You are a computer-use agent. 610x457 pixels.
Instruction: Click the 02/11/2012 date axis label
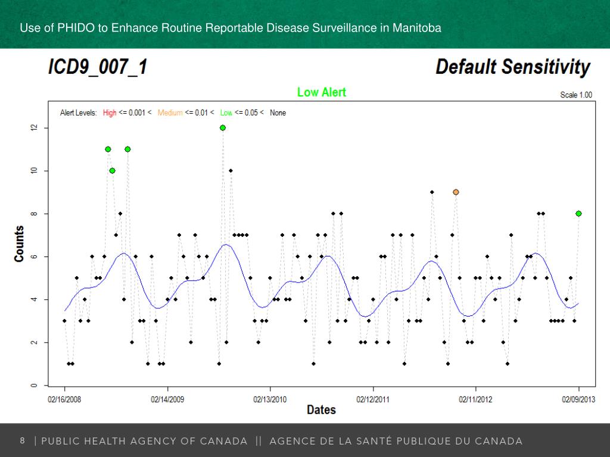[475, 399]
